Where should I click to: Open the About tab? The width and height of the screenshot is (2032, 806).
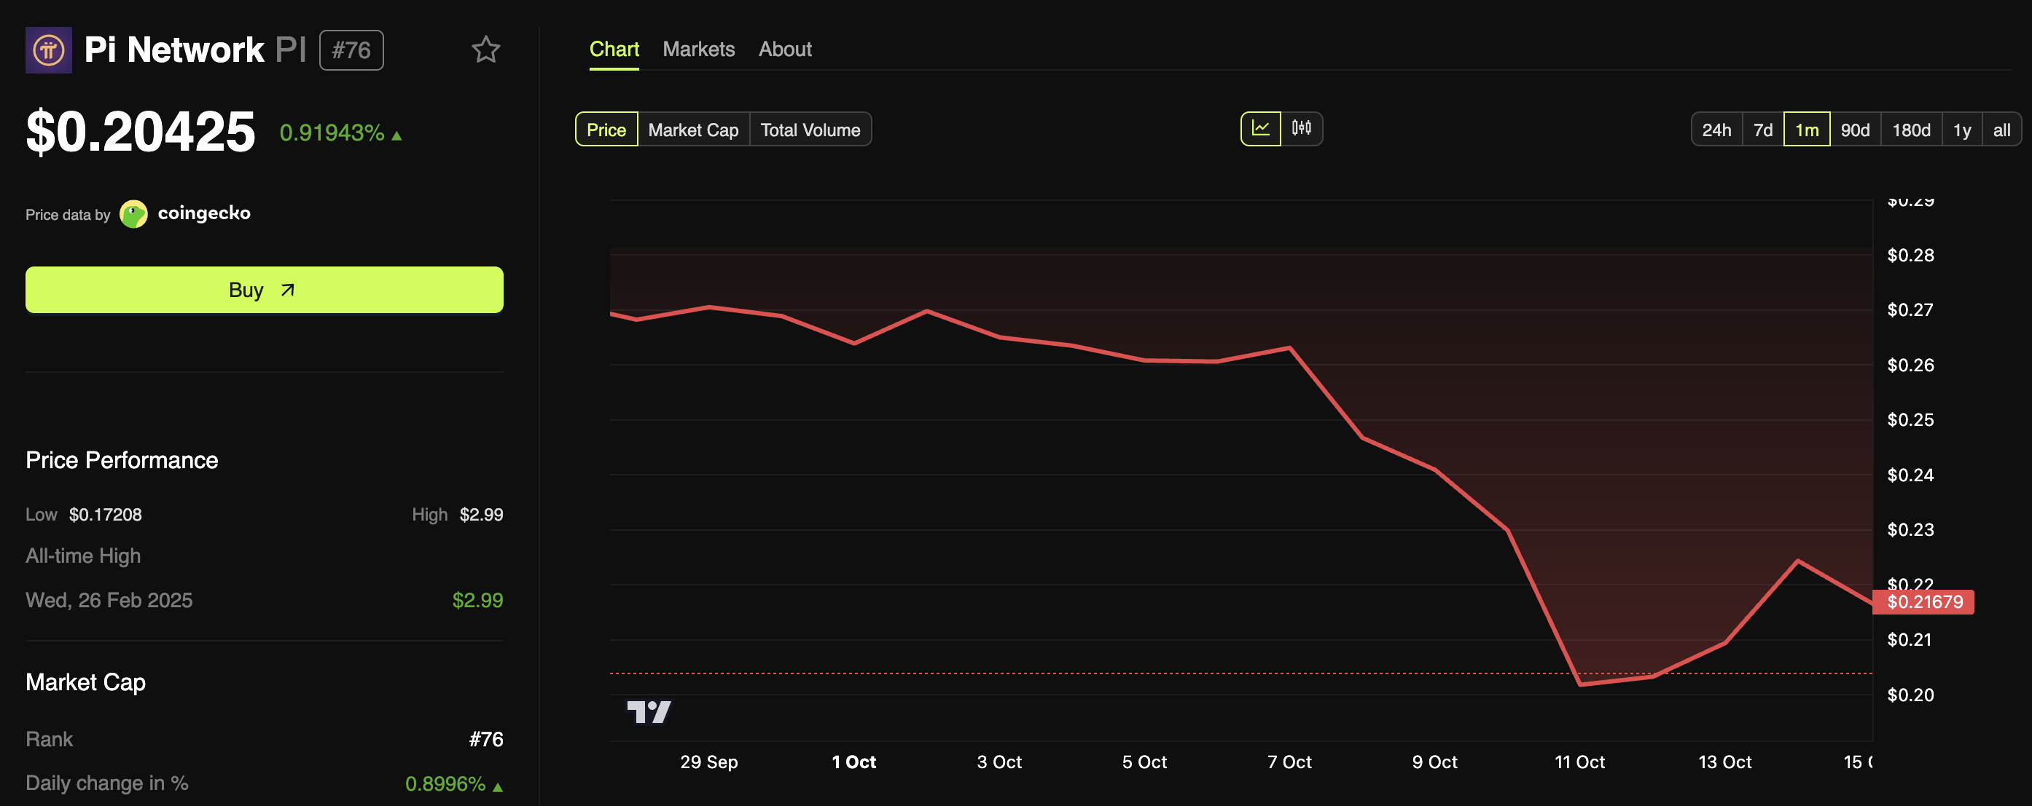[784, 50]
